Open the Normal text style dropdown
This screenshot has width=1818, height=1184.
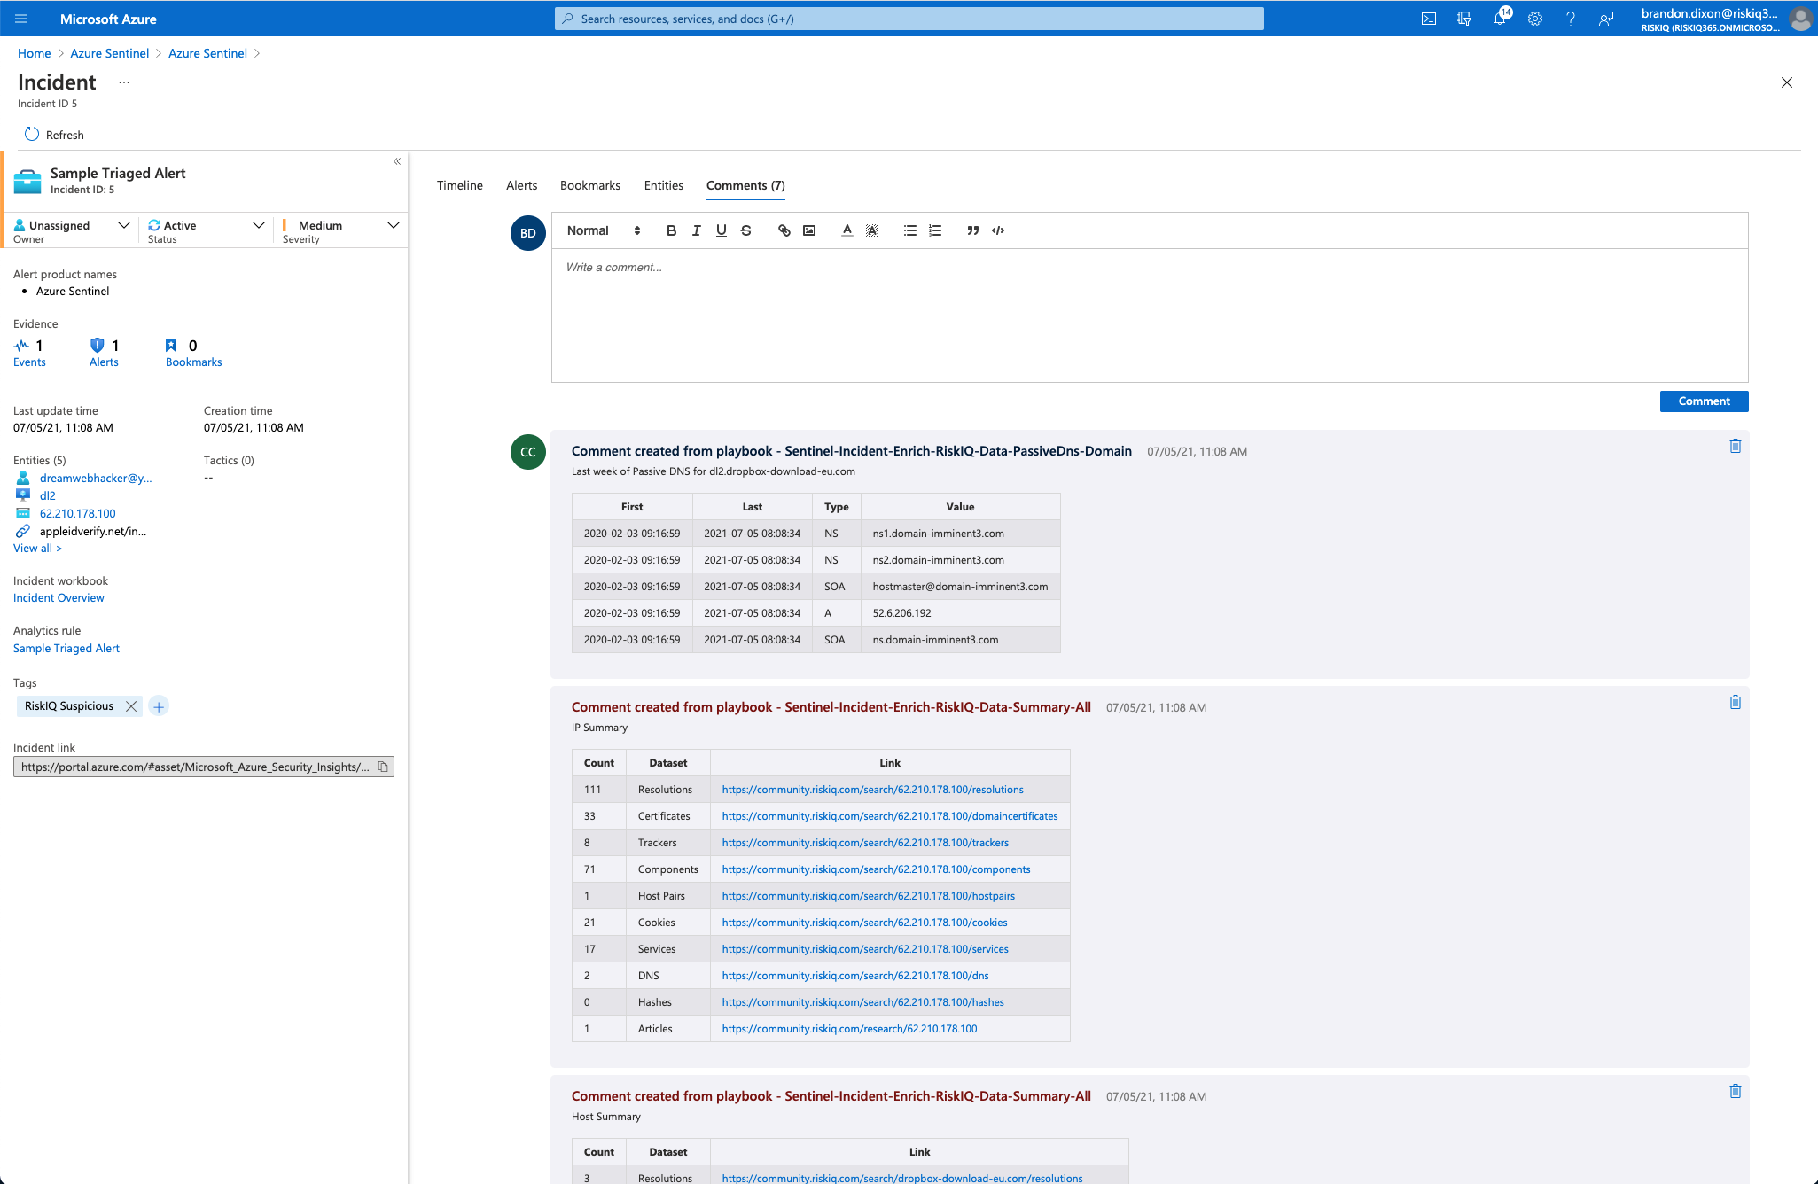point(604,230)
